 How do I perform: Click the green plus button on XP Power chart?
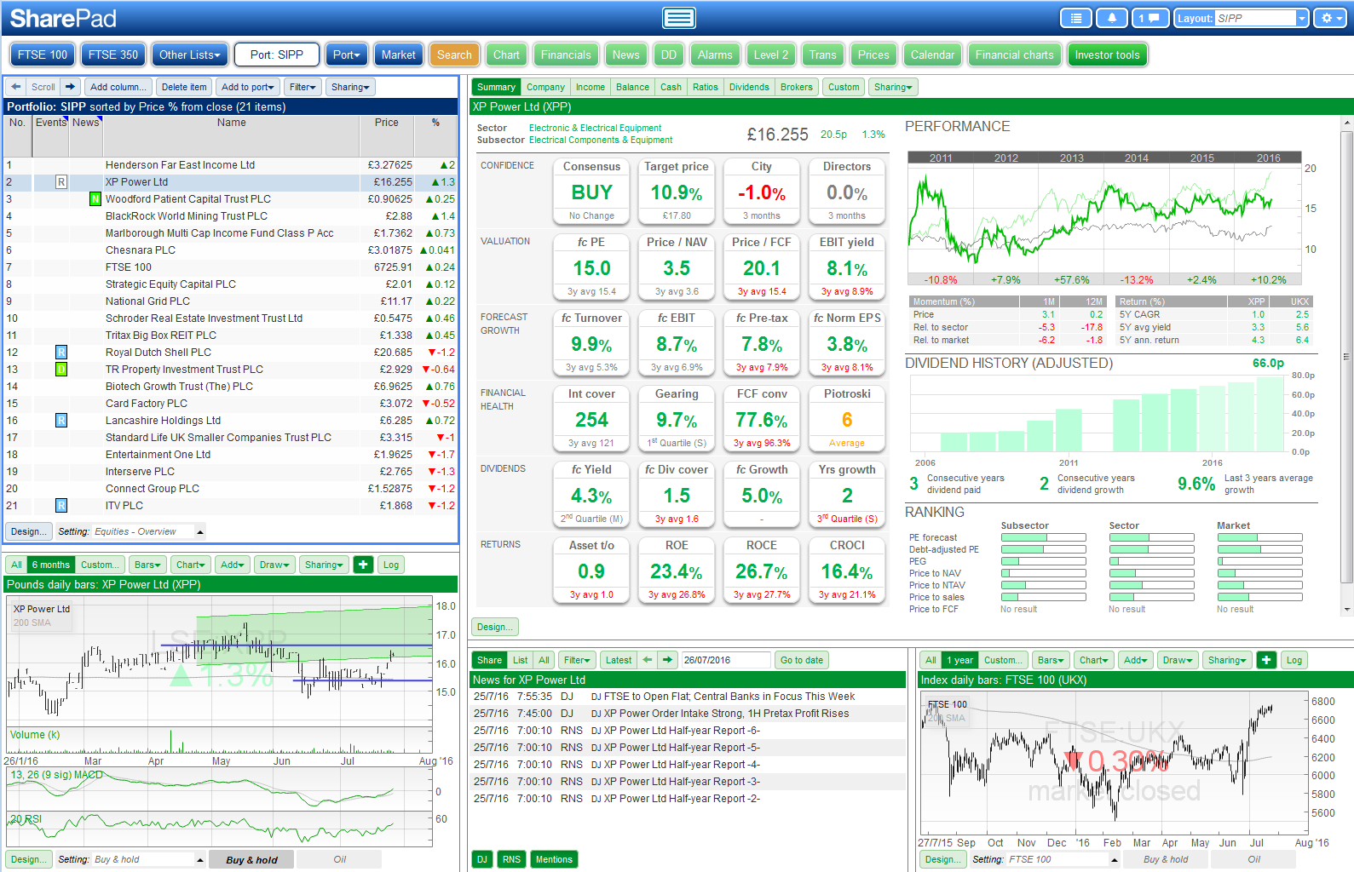pos(363,565)
